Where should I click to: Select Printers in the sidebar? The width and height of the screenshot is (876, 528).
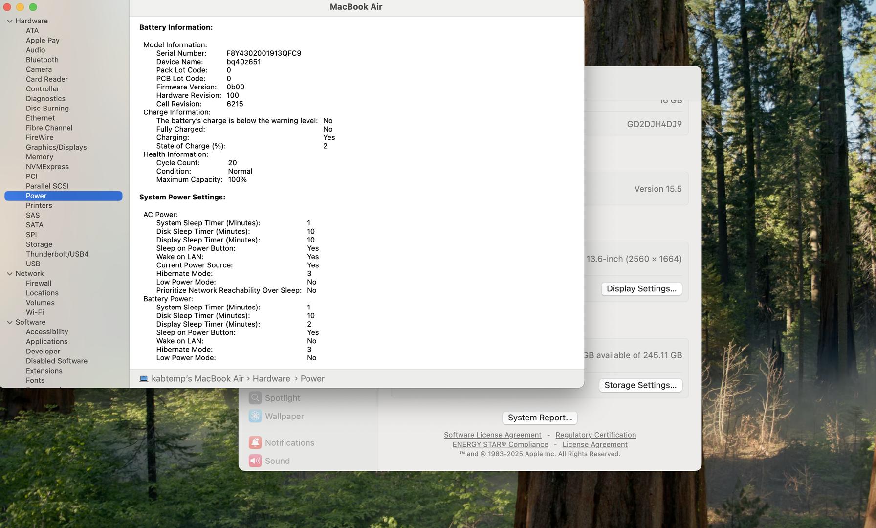click(x=39, y=205)
